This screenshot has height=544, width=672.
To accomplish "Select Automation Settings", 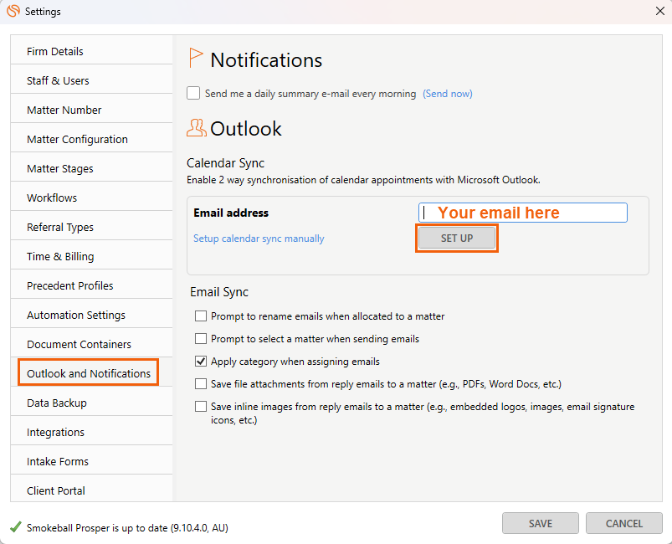I will coord(92,315).
